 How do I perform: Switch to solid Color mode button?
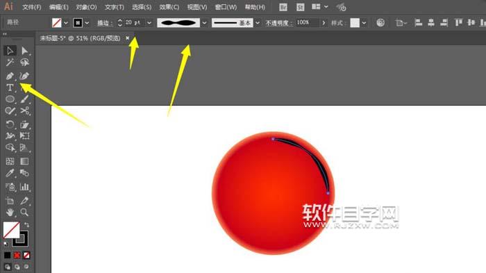click(x=7, y=256)
